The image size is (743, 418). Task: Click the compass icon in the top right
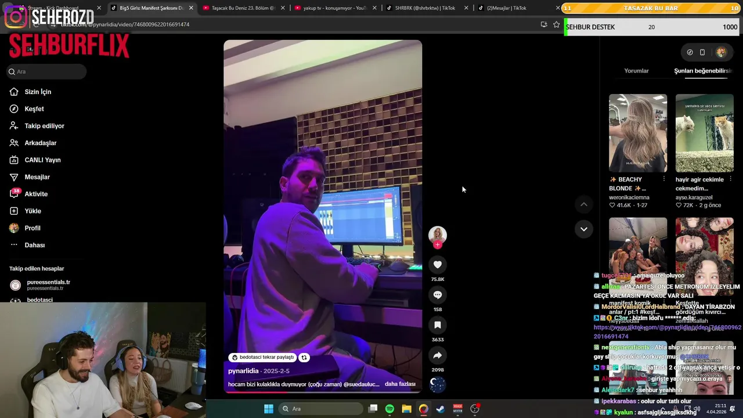click(x=690, y=52)
